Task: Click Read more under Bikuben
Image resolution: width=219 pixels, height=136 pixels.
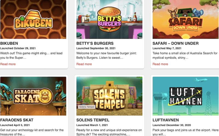Action: pos(8,64)
